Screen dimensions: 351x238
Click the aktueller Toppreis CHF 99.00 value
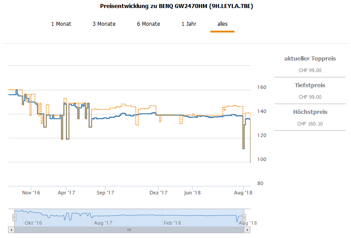310,70
